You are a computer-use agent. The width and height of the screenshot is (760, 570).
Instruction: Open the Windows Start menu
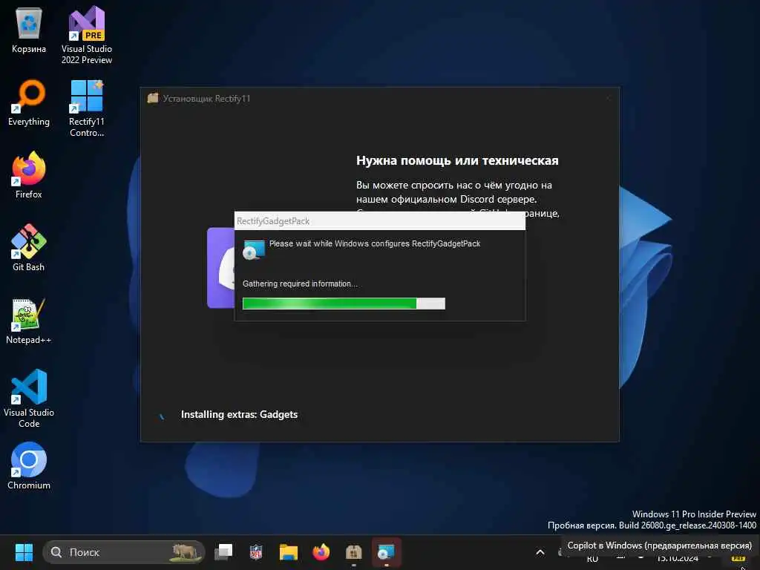point(24,552)
